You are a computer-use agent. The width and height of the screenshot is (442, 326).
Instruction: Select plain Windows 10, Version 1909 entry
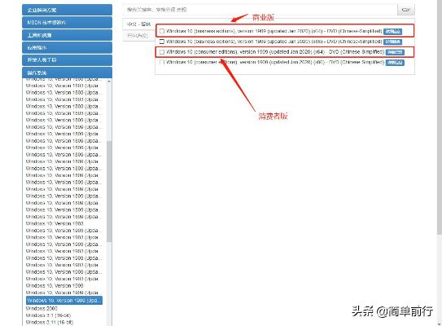click(55, 285)
